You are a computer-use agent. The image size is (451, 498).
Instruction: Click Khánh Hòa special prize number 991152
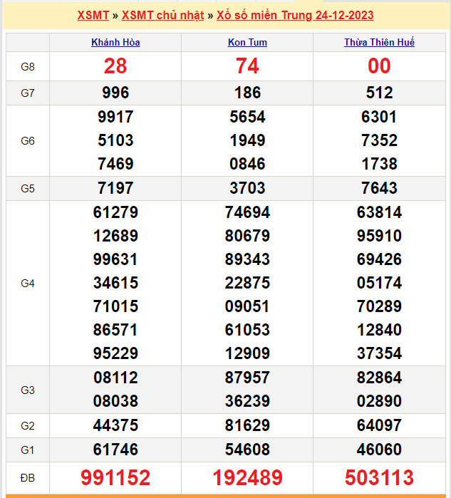coord(115,477)
